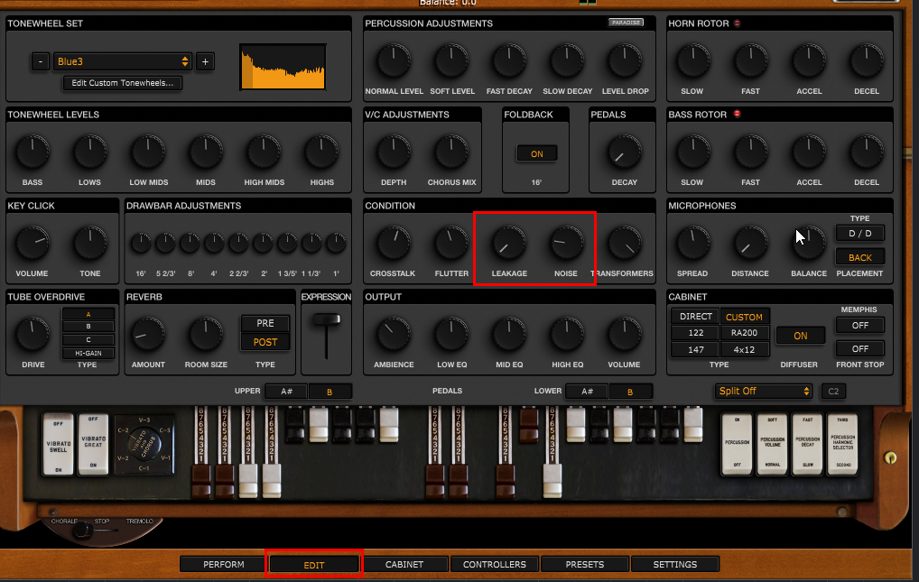The image size is (919, 582).
Task: Switch to the CONTROLLERS tab
Action: [x=494, y=565]
